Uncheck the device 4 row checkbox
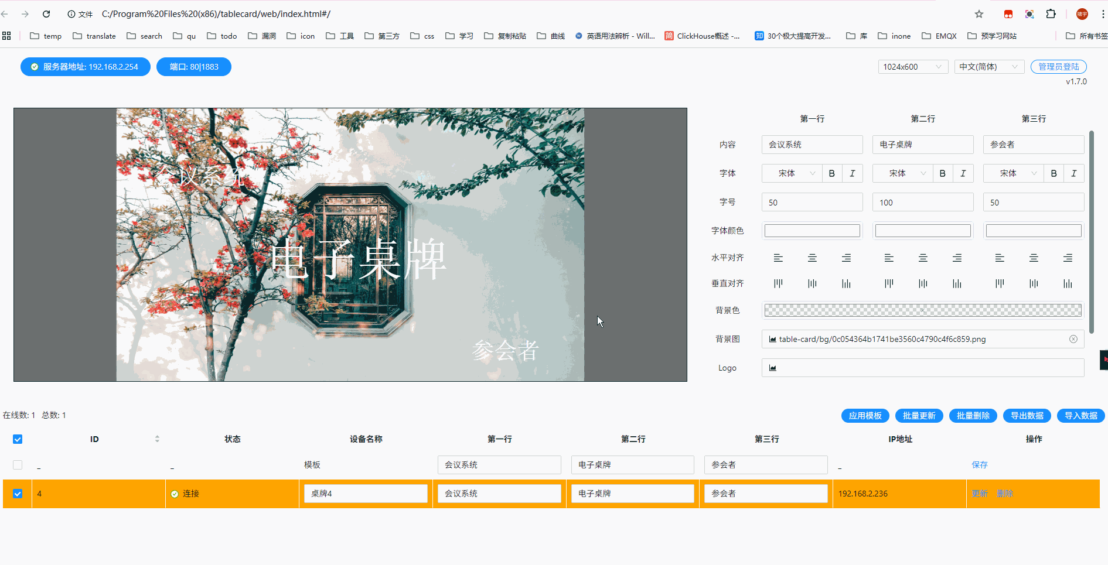1108x565 pixels. click(x=18, y=494)
